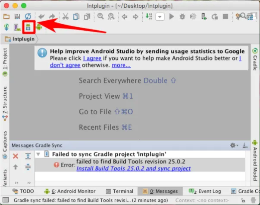
Task: Click the Copy icon in toolbar
Action: 76,16
